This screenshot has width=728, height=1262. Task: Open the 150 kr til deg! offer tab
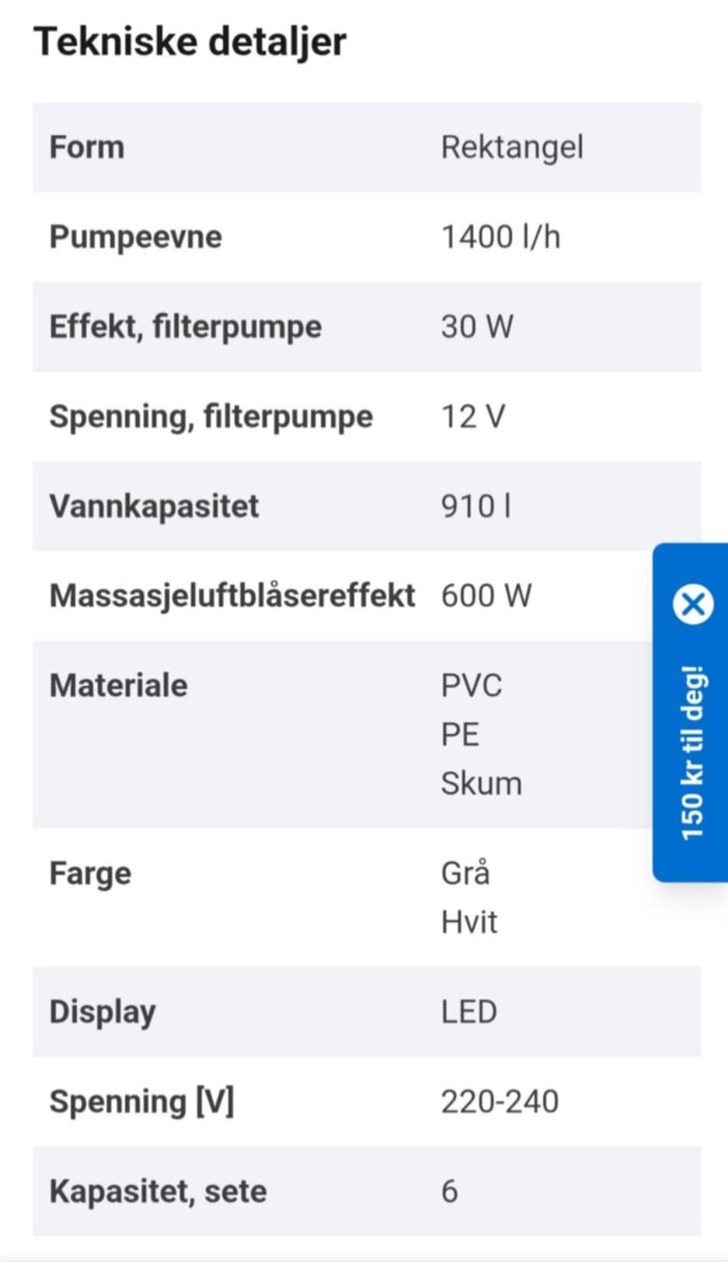point(692,753)
